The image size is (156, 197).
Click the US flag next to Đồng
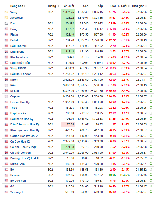click(6, 29)
